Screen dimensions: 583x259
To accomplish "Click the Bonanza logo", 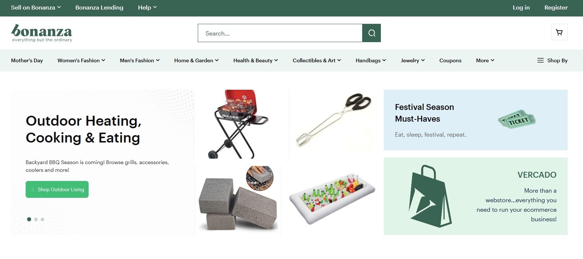I will point(42,33).
